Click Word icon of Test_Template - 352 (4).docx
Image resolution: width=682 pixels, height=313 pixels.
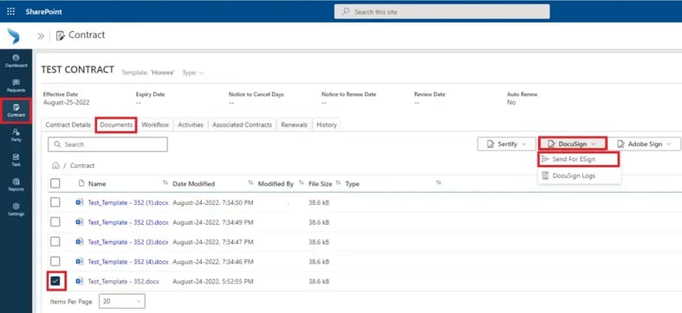tap(79, 261)
